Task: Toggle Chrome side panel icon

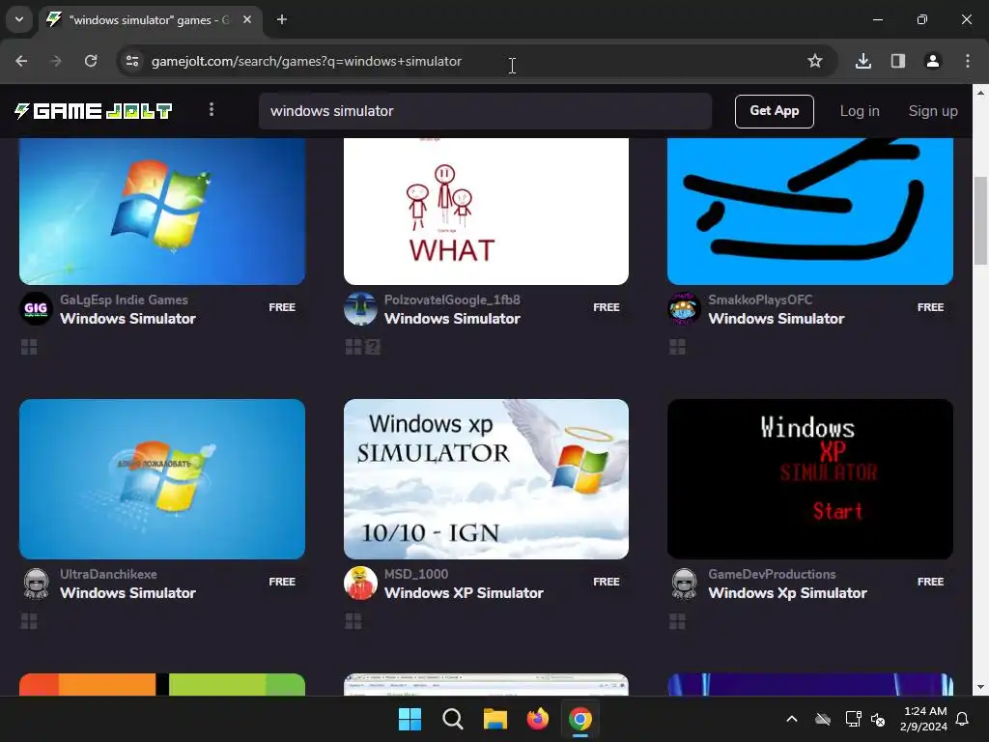Action: [897, 61]
